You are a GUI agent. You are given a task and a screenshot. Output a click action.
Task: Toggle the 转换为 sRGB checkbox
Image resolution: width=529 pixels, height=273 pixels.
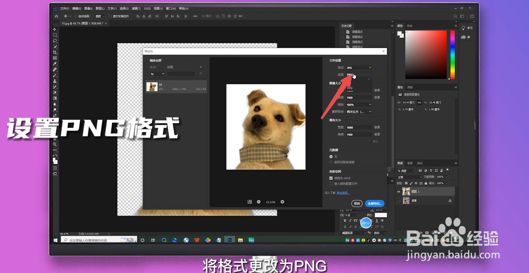[331, 178]
